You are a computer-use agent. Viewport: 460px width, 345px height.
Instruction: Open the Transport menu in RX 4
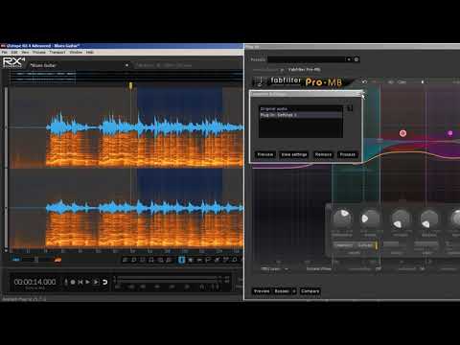pos(57,52)
